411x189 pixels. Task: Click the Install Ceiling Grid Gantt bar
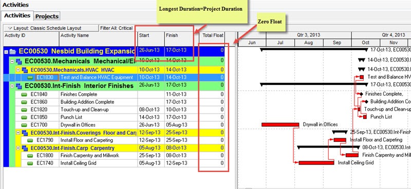(x=316, y=162)
